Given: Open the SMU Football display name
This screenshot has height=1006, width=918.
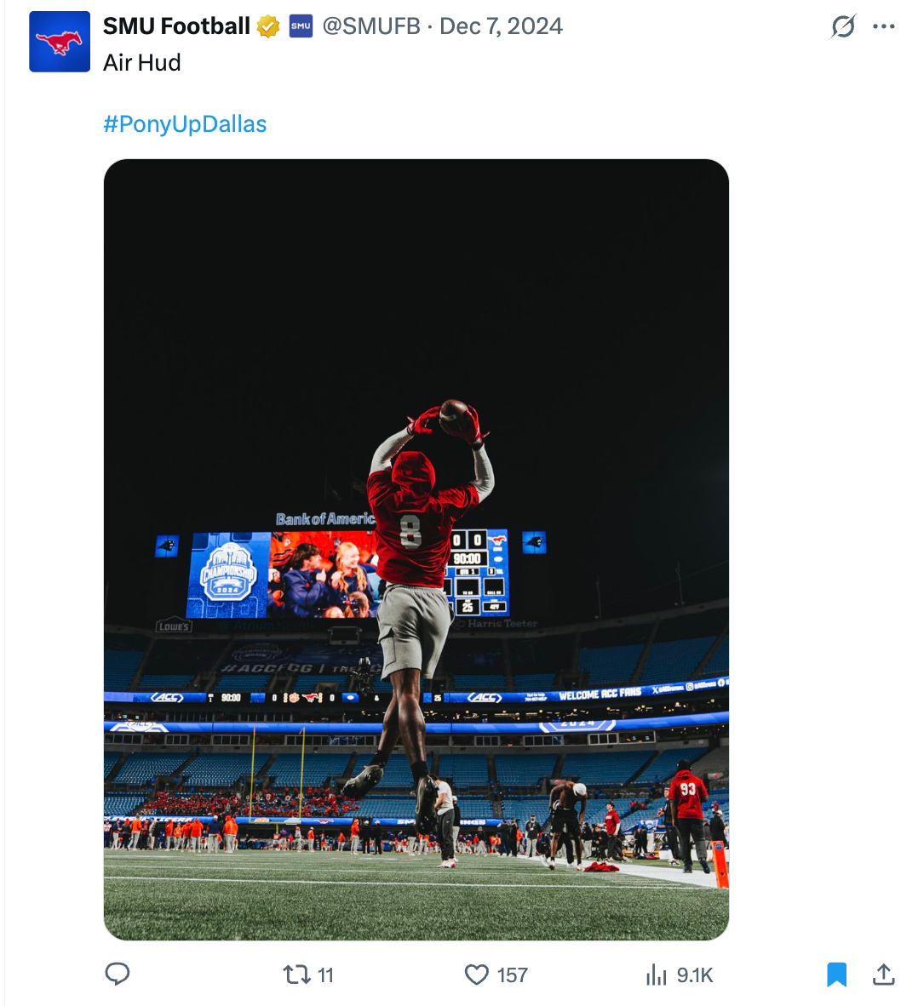Looking at the screenshot, I should tap(176, 26).
